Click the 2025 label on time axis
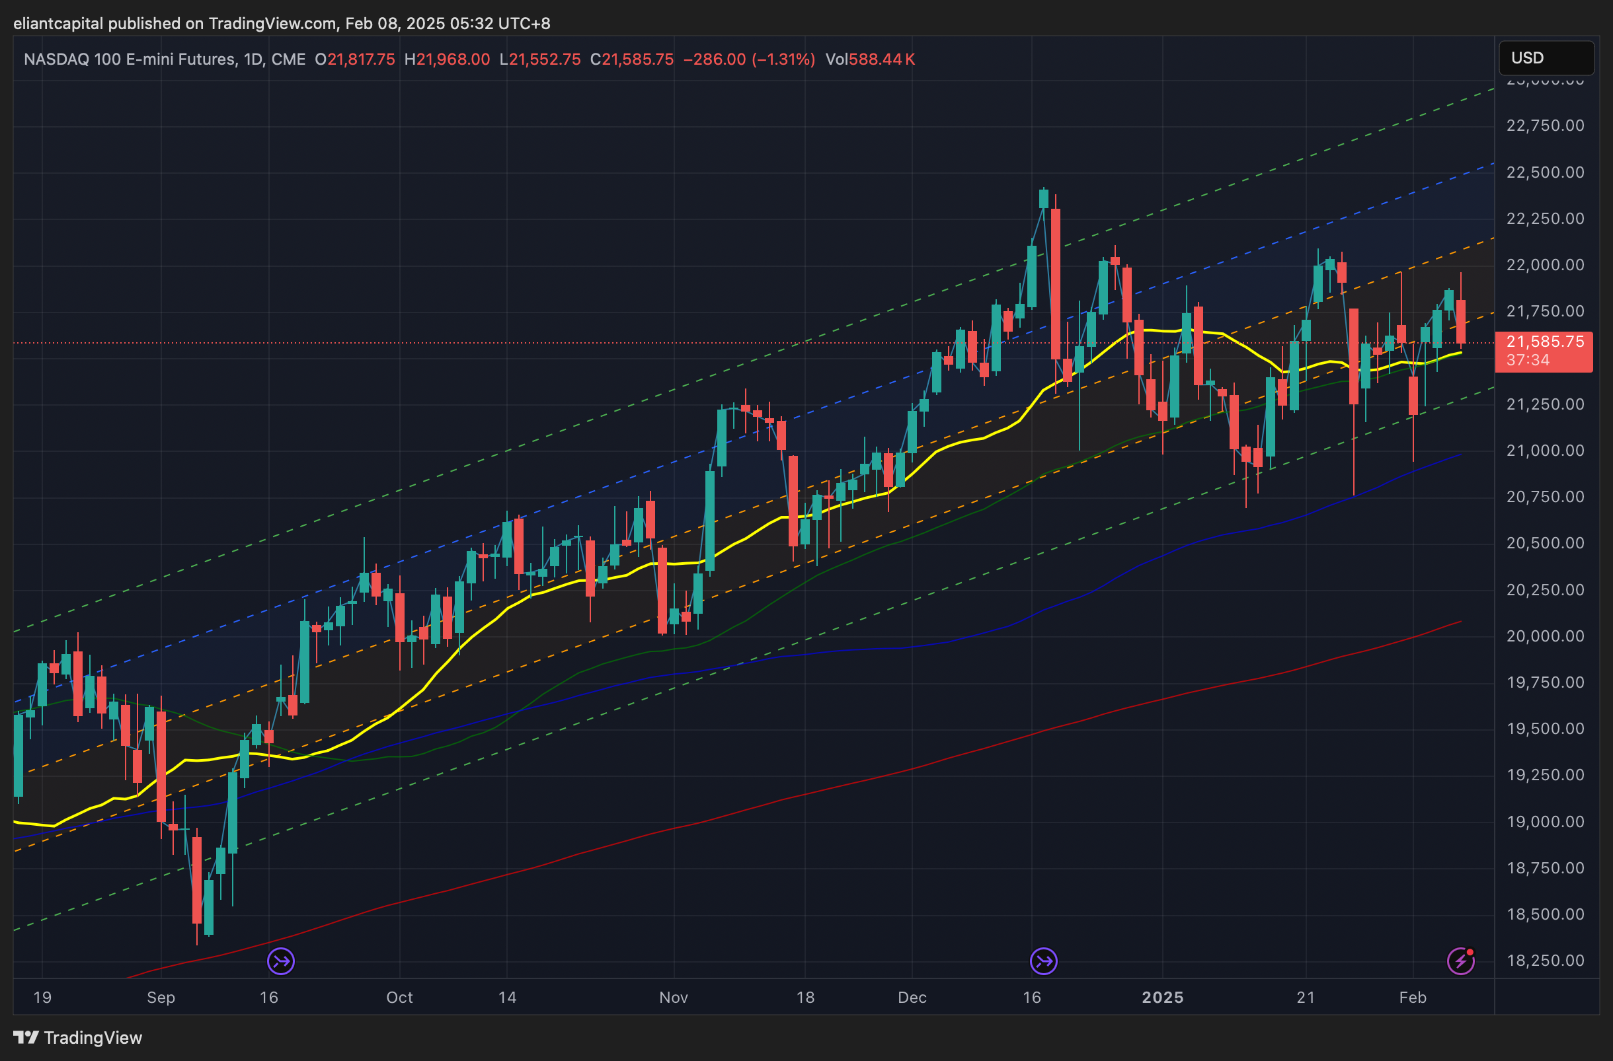The image size is (1613, 1061). pos(1162,998)
